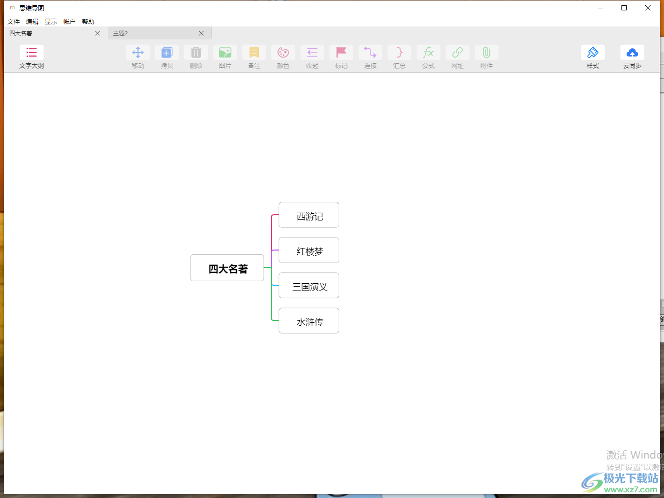Open the 显示 menu

click(51, 22)
